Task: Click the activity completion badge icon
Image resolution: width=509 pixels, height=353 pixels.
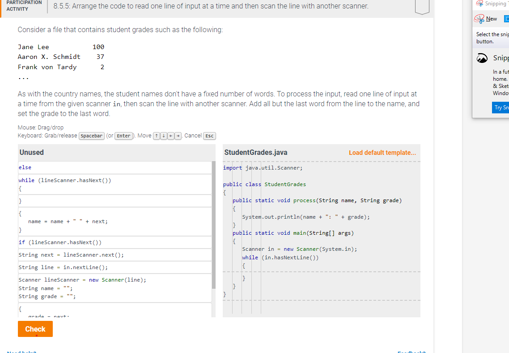Action: coord(422,7)
